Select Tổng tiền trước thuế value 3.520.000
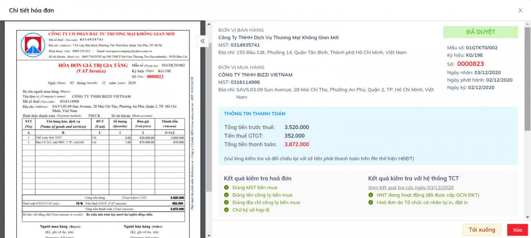The height and width of the screenshot is (238, 531). (297, 127)
